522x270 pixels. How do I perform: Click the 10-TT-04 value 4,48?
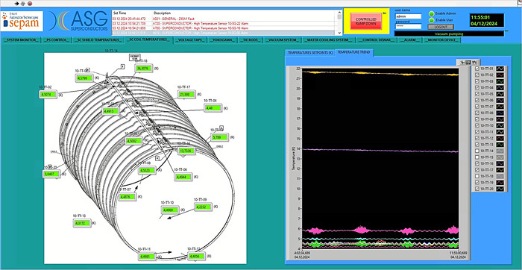[x=213, y=108]
